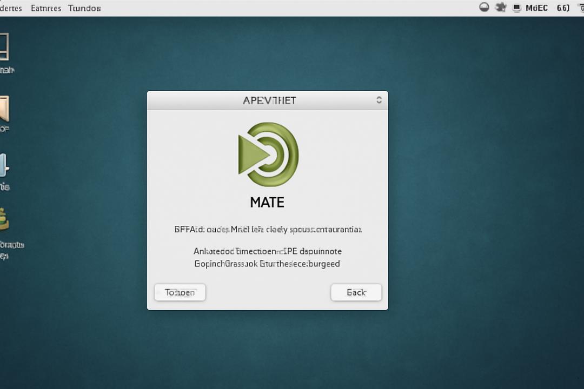This screenshot has width=584, height=389.
Task: Click the '66)' panel indicator
Action: 563,8
